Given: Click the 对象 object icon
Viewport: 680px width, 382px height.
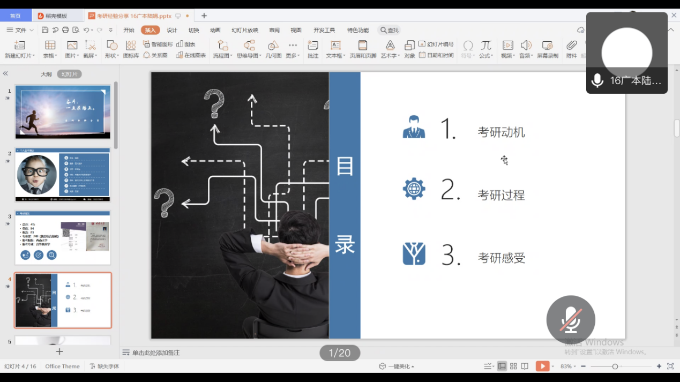Looking at the screenshot, I should point(409,49).
